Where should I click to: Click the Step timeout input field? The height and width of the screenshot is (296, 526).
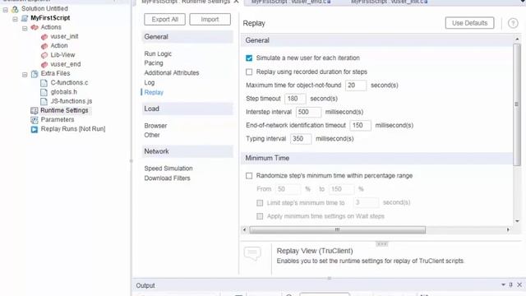[295, 99]
